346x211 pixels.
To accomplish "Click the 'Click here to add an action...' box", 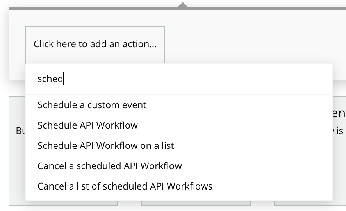I will 95,45.
